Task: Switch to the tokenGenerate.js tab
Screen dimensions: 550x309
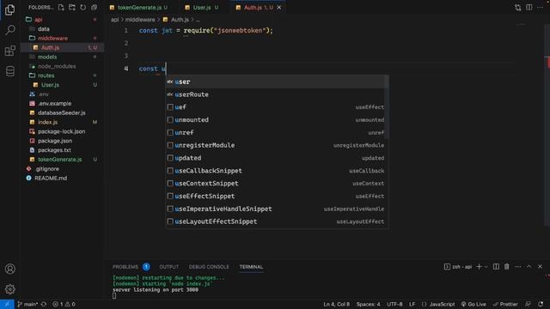Action: coord(138,8)
